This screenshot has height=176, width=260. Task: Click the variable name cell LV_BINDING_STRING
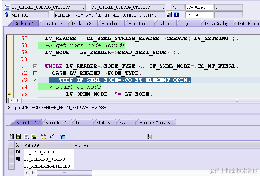coord(49,159)
